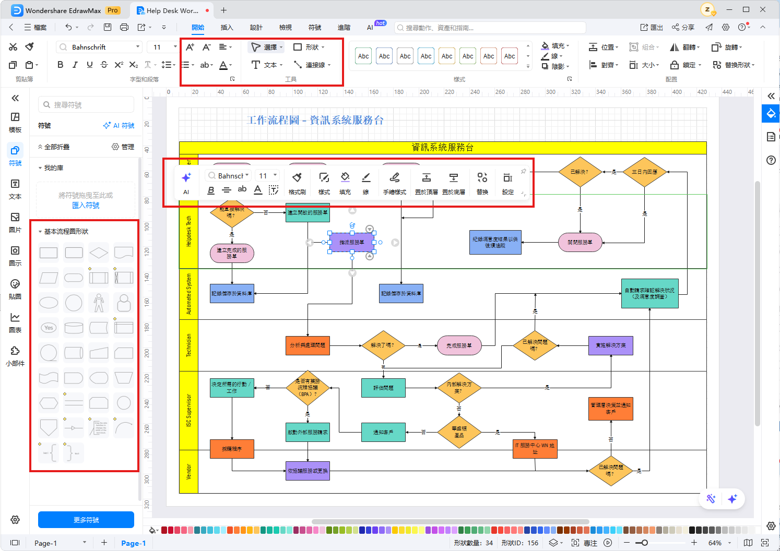The height and width of the screenshot is (551, 780).
Task: Click the 匯出 export button
Action: pos(652,27)
